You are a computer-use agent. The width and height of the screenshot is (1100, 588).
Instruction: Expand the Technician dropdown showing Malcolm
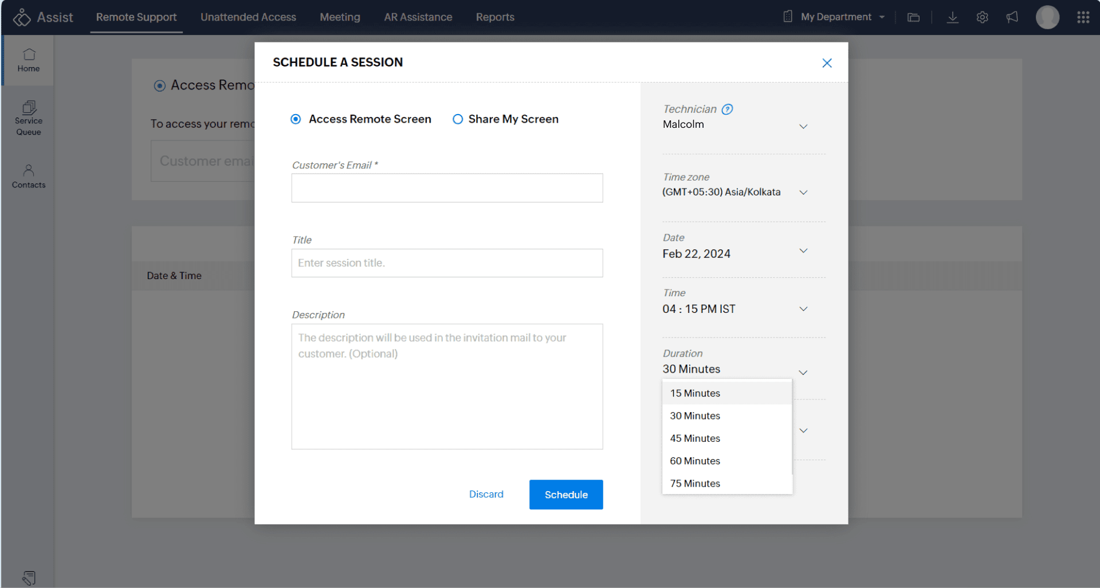(803, 126)
